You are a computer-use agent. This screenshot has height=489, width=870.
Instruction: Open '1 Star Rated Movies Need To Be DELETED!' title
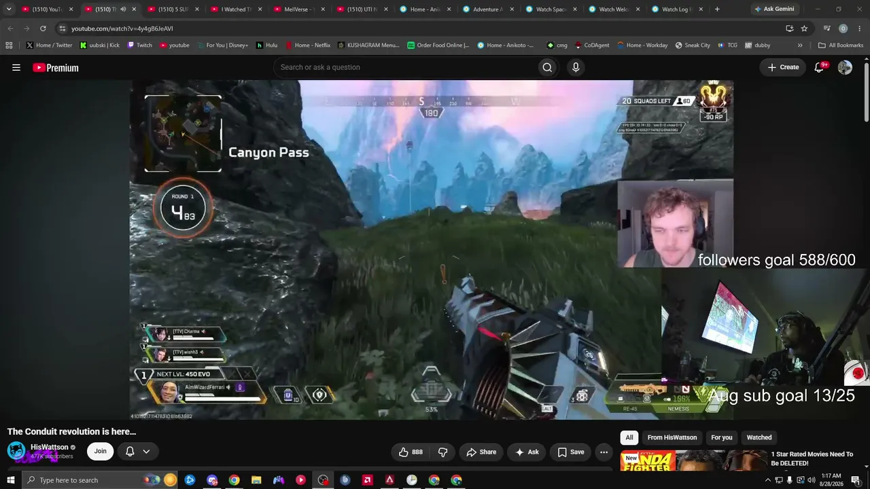812,458
